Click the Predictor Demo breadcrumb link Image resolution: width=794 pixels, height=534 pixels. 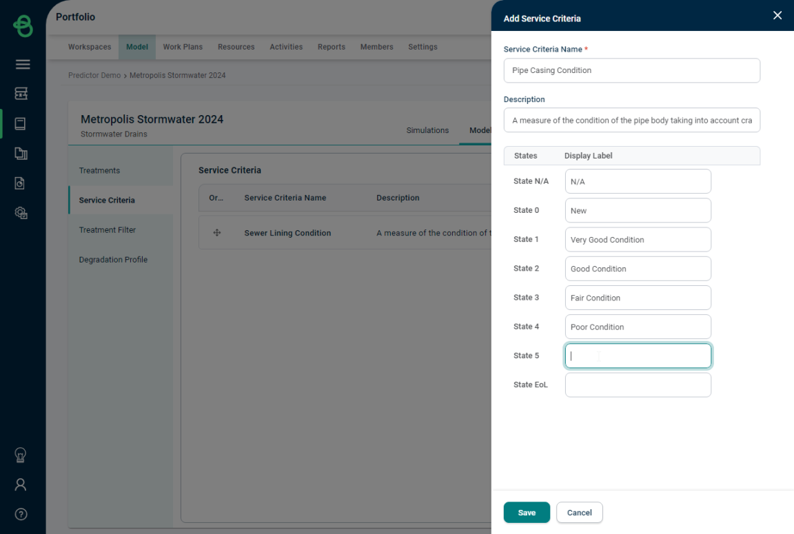coord(94,75)
